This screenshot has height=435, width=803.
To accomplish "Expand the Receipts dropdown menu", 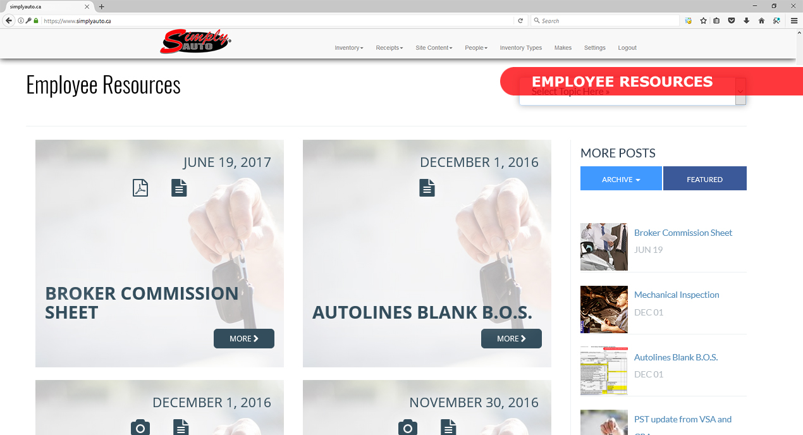I will pyautogui.click(x=389, y=48).
